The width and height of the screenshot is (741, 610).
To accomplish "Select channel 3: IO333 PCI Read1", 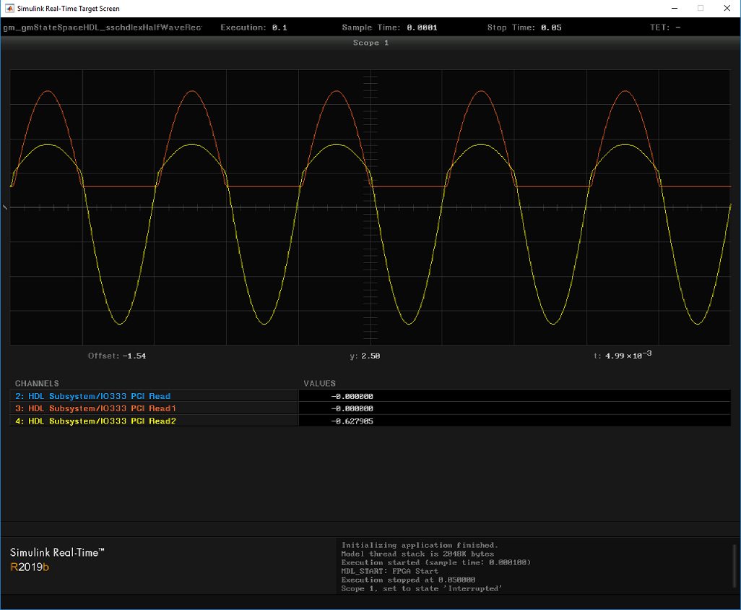I will pyautogui.click(x=95, y=408).
